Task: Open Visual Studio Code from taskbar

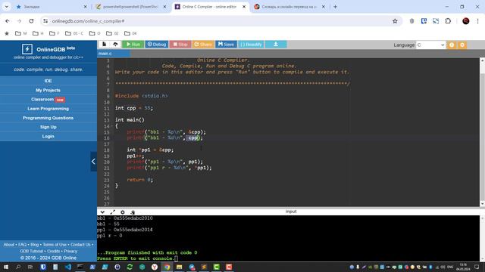Action: [x=68, y=267]
